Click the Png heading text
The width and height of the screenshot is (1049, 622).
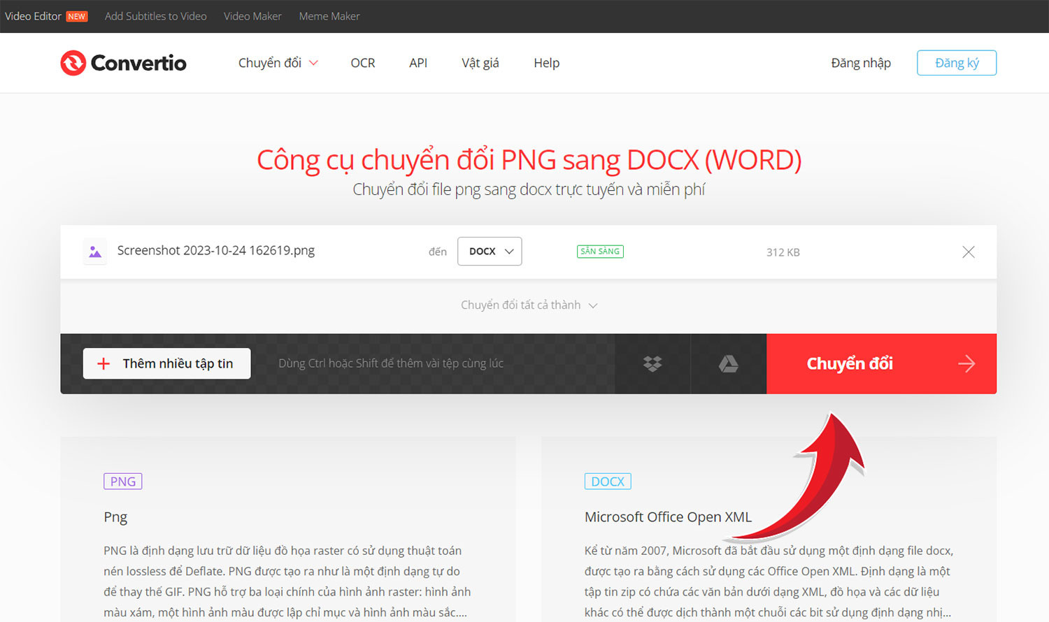tap(115, 517)
